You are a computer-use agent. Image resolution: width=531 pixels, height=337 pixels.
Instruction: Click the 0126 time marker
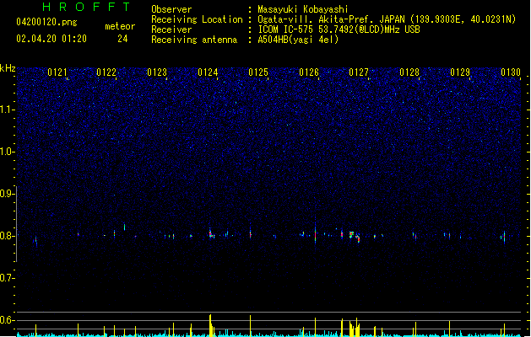pyautogui.click(x=309, y=72)
